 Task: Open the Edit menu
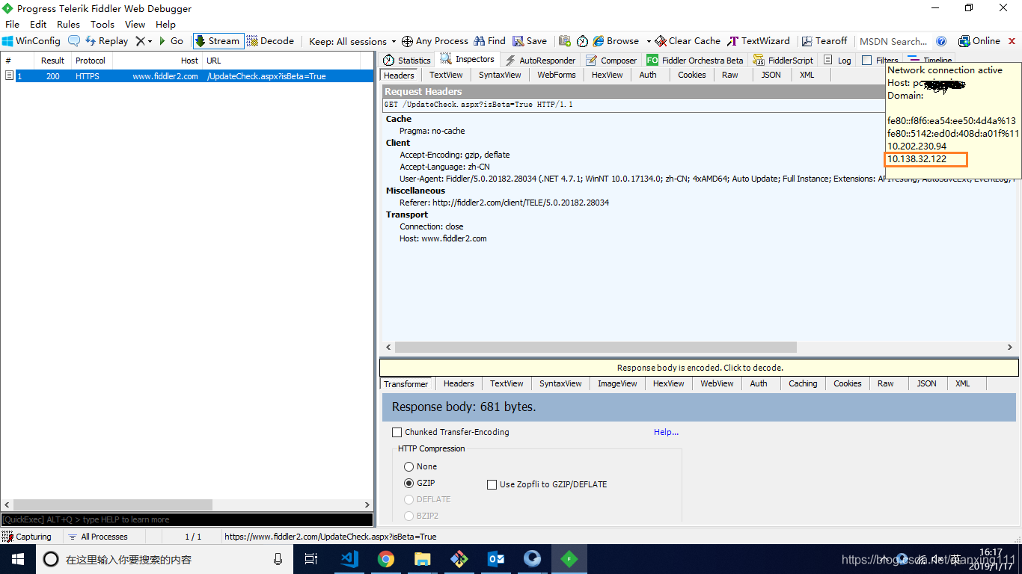pyautogui.click(x=38, y=24)
